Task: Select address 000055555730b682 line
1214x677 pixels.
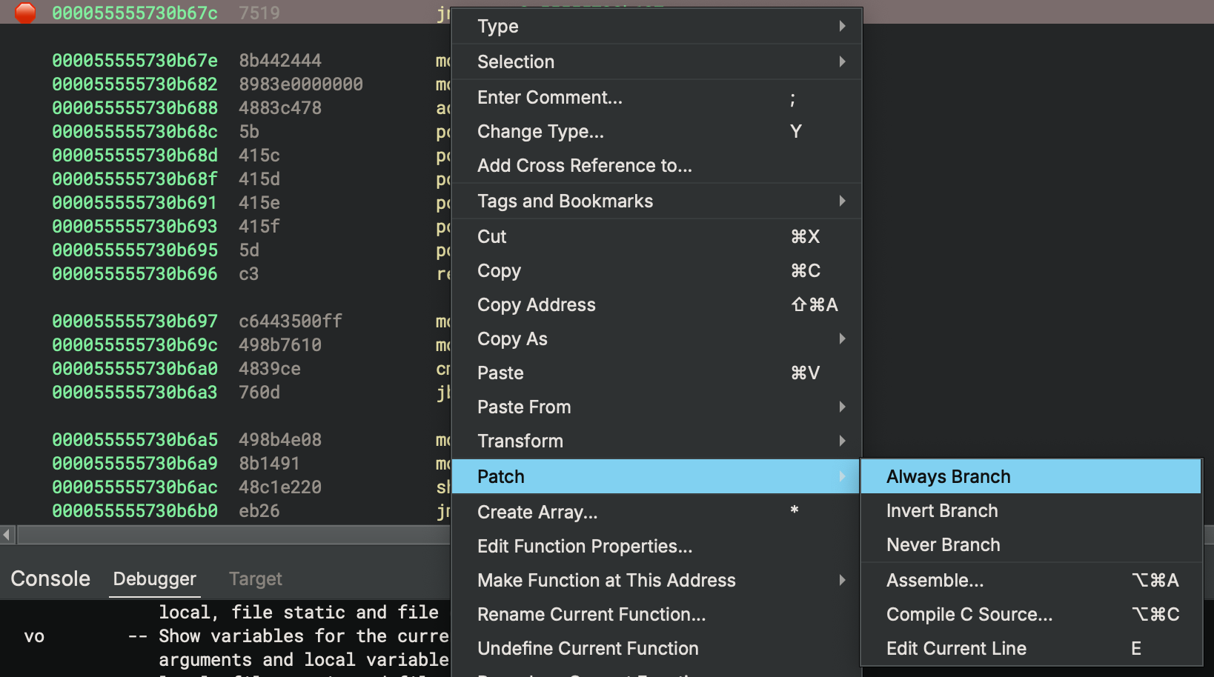Action: [135, 84]
